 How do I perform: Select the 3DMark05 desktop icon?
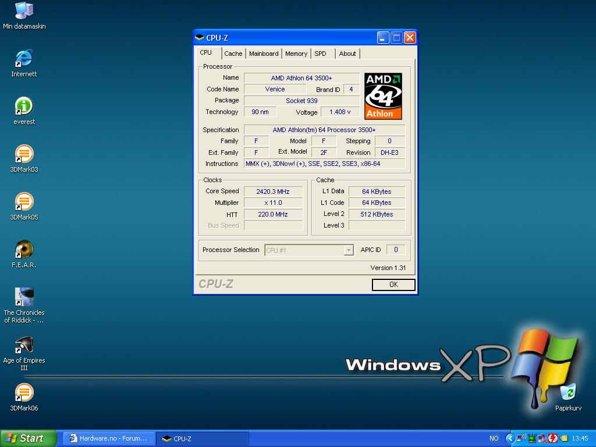(24, 207)
